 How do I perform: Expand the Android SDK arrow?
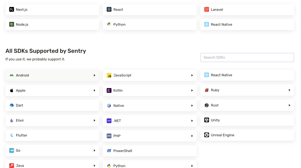tap(94, 75)
